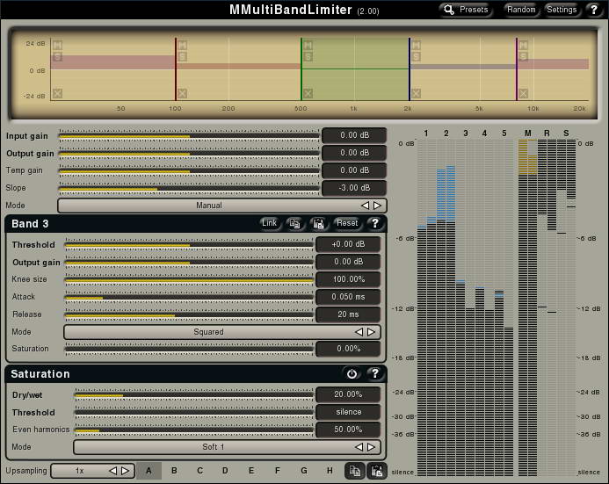609x484 pixels.
Task: Open the plugin help question mark at top right
Action: coord(594,10)
